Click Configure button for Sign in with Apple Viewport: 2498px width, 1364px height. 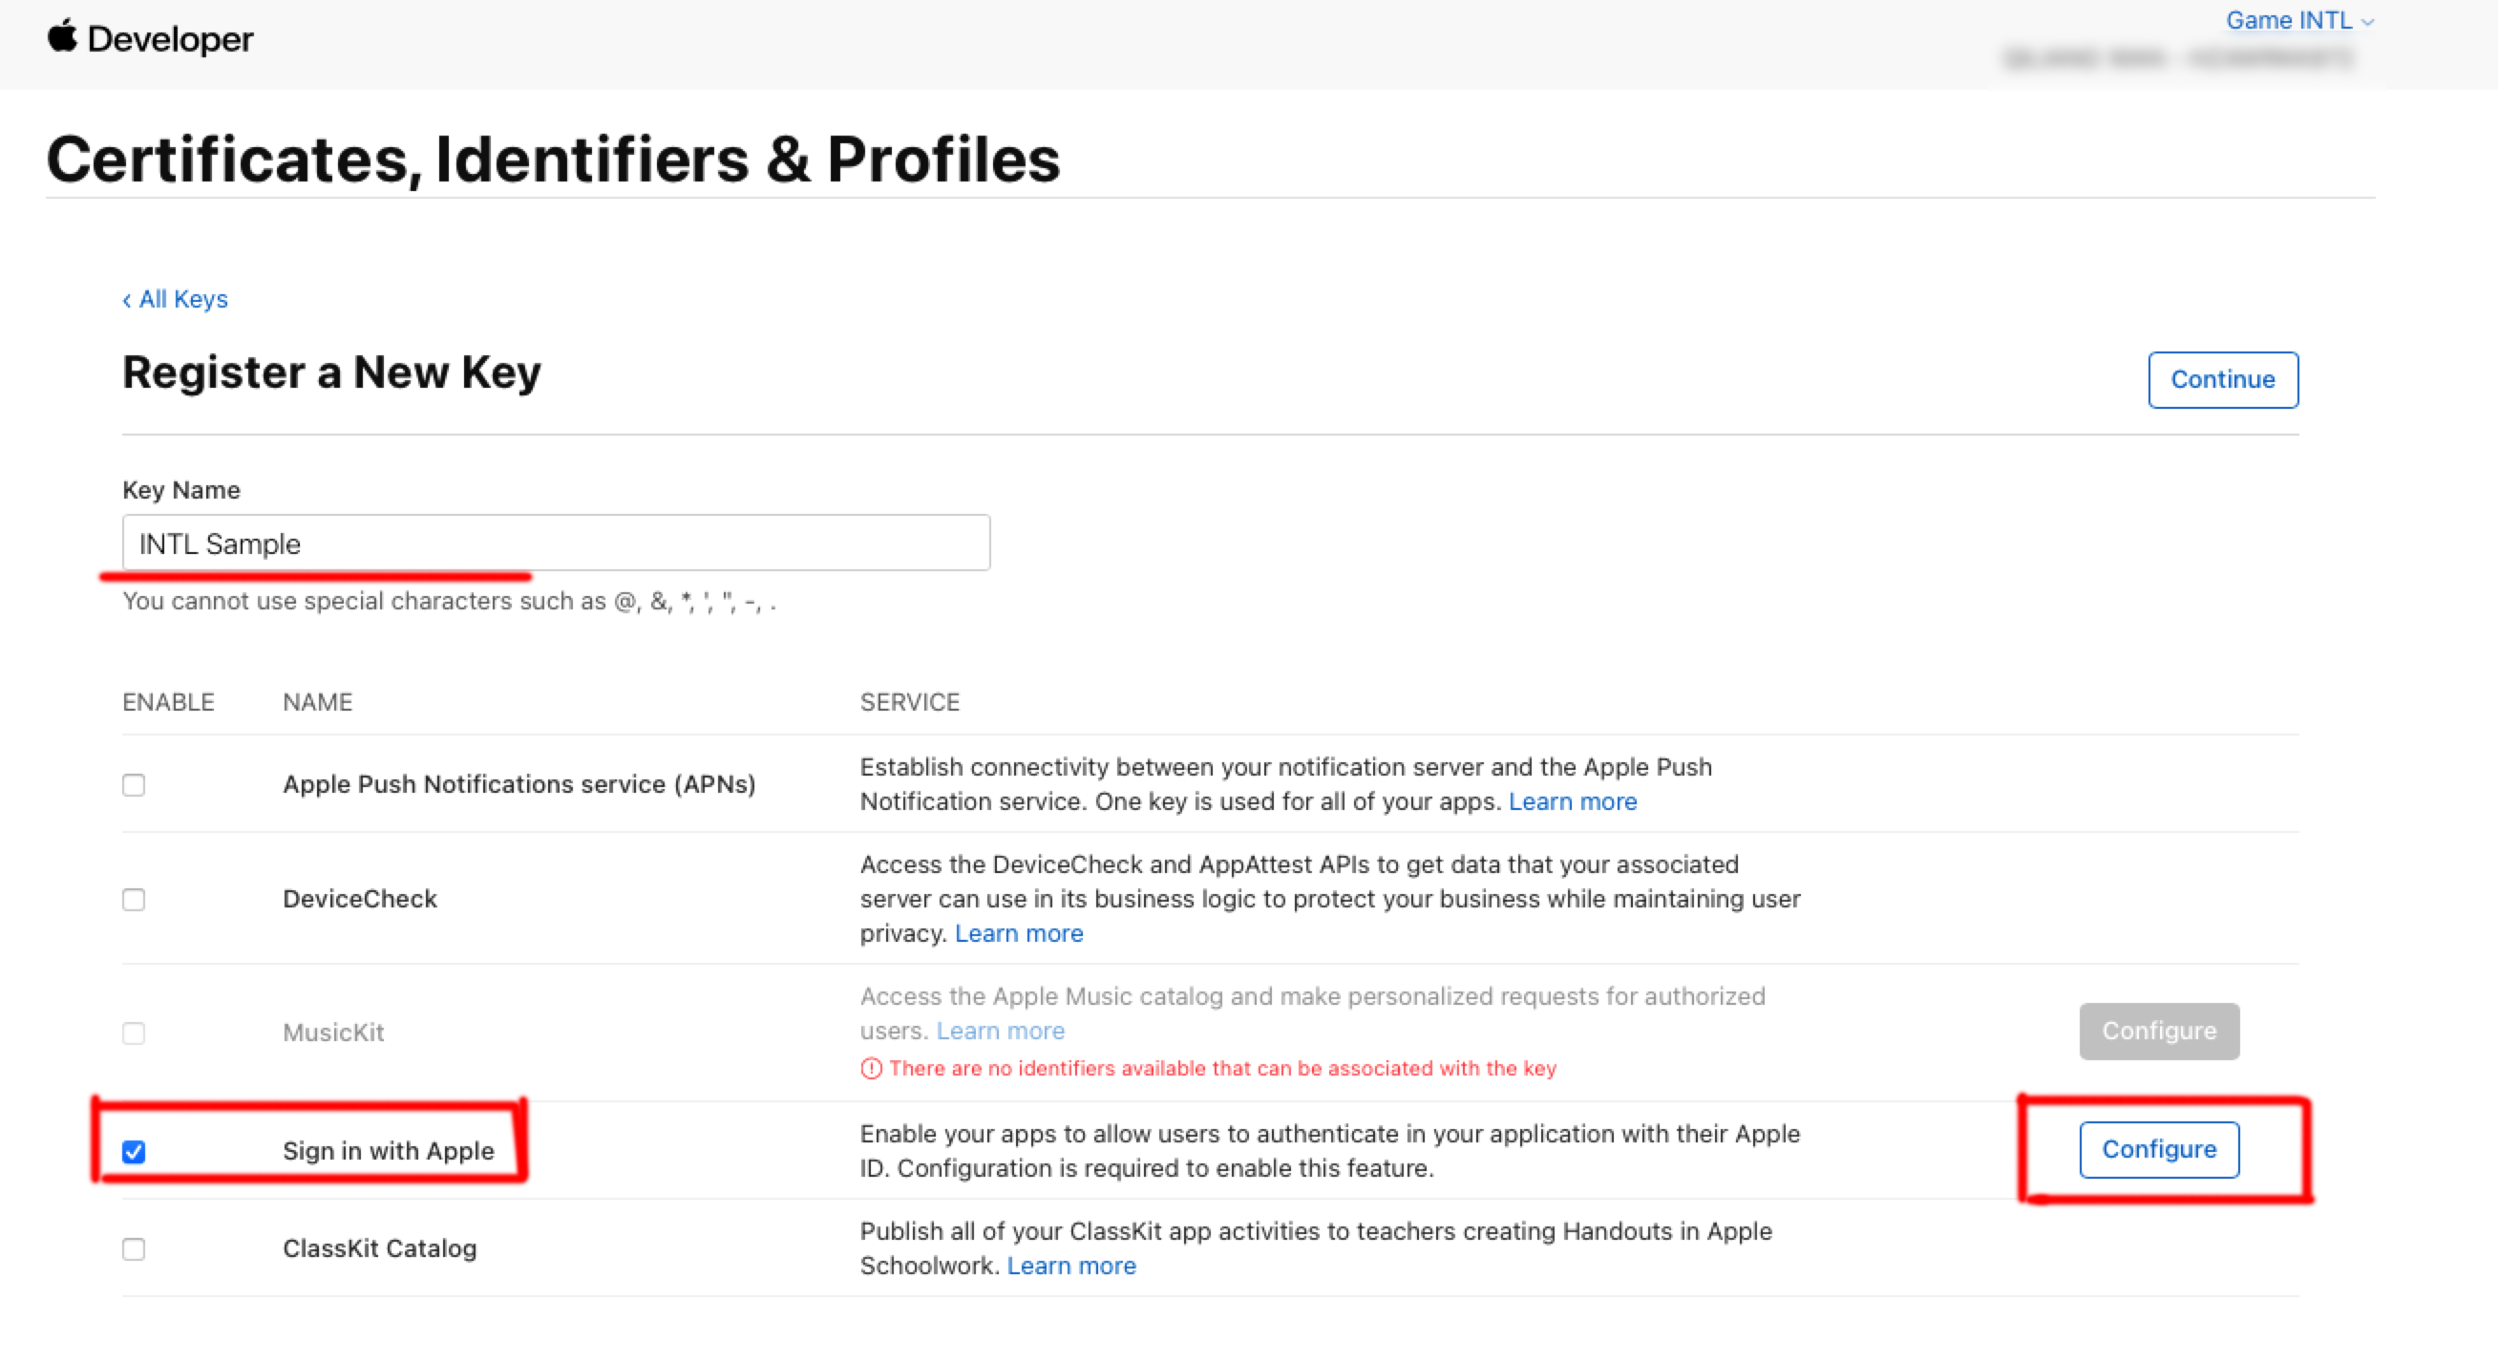coord(2159,1151)
